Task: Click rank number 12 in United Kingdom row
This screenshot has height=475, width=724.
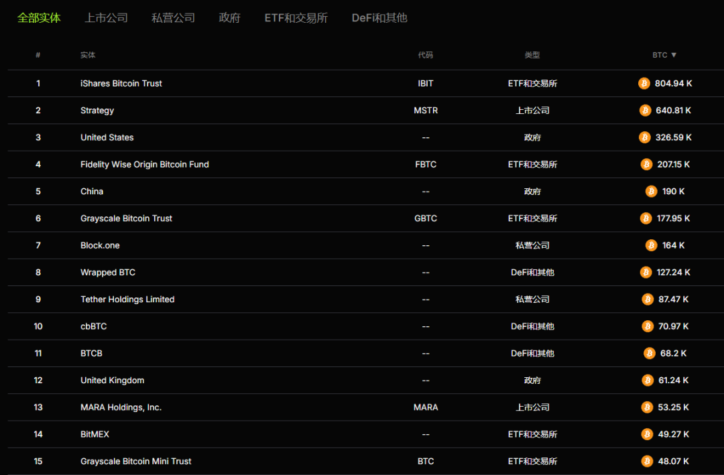Action: 38,381
